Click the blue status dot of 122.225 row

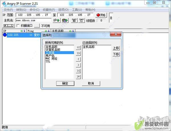click(x=5, y=35)
